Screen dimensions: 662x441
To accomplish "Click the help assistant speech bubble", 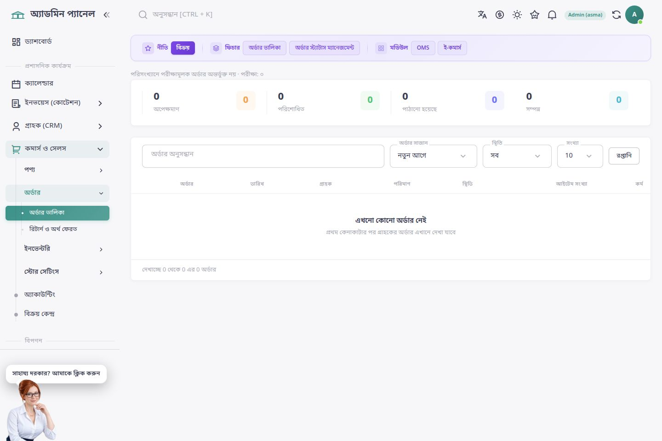I will (x=56, y=373).
